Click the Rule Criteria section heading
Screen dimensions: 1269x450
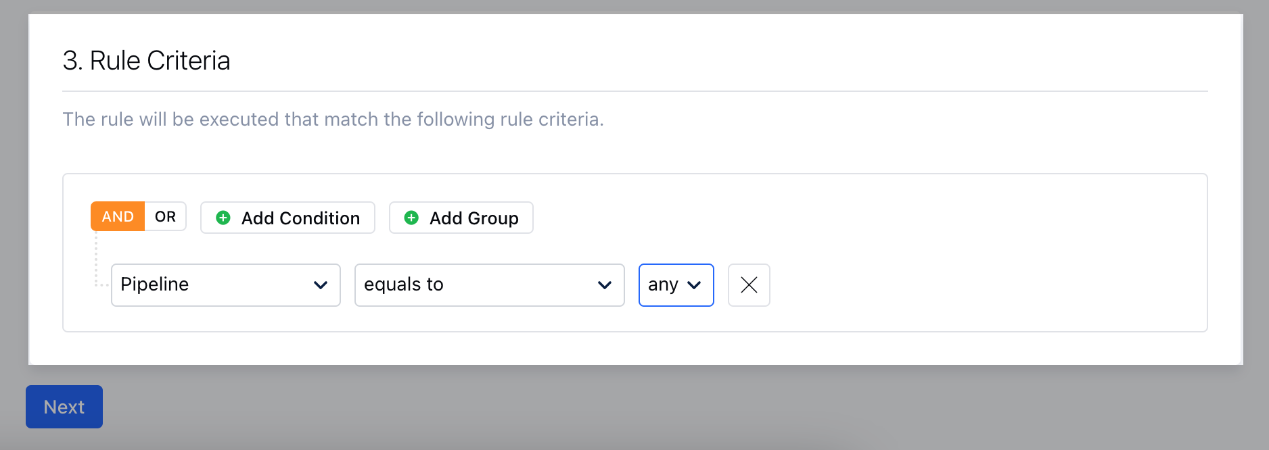coord(147,61)
